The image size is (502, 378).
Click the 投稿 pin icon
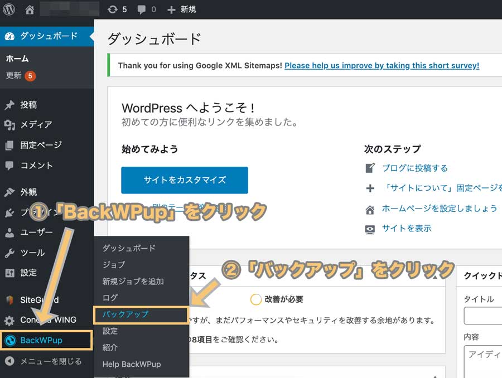pyautogui.click(x=9, y=105)
